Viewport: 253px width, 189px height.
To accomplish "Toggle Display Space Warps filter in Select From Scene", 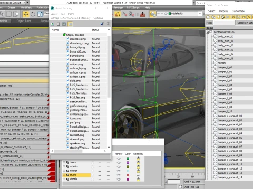I will pyautogui.click(x=233, y=17).
